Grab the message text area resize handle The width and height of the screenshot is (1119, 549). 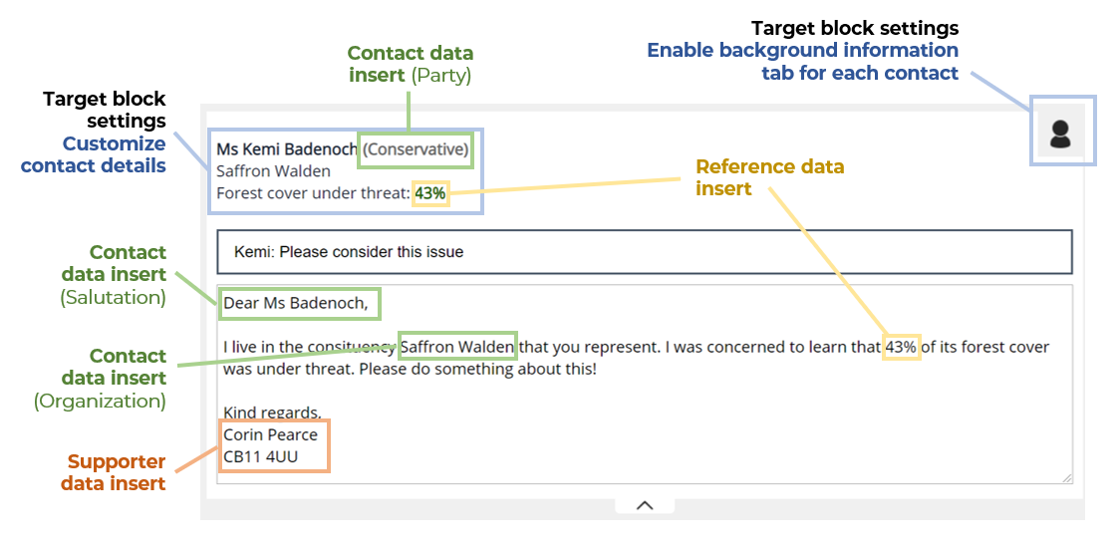(x=1066, y=478)
